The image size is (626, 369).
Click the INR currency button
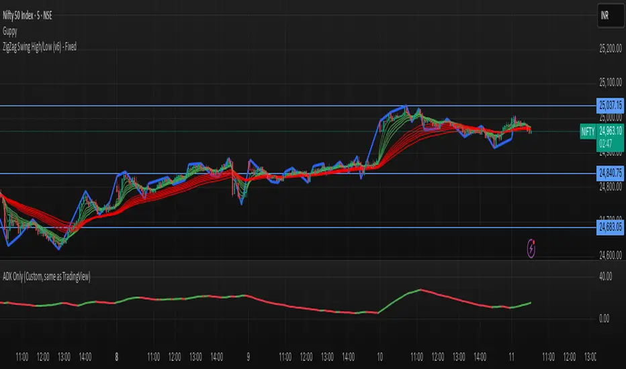[611, 15]
